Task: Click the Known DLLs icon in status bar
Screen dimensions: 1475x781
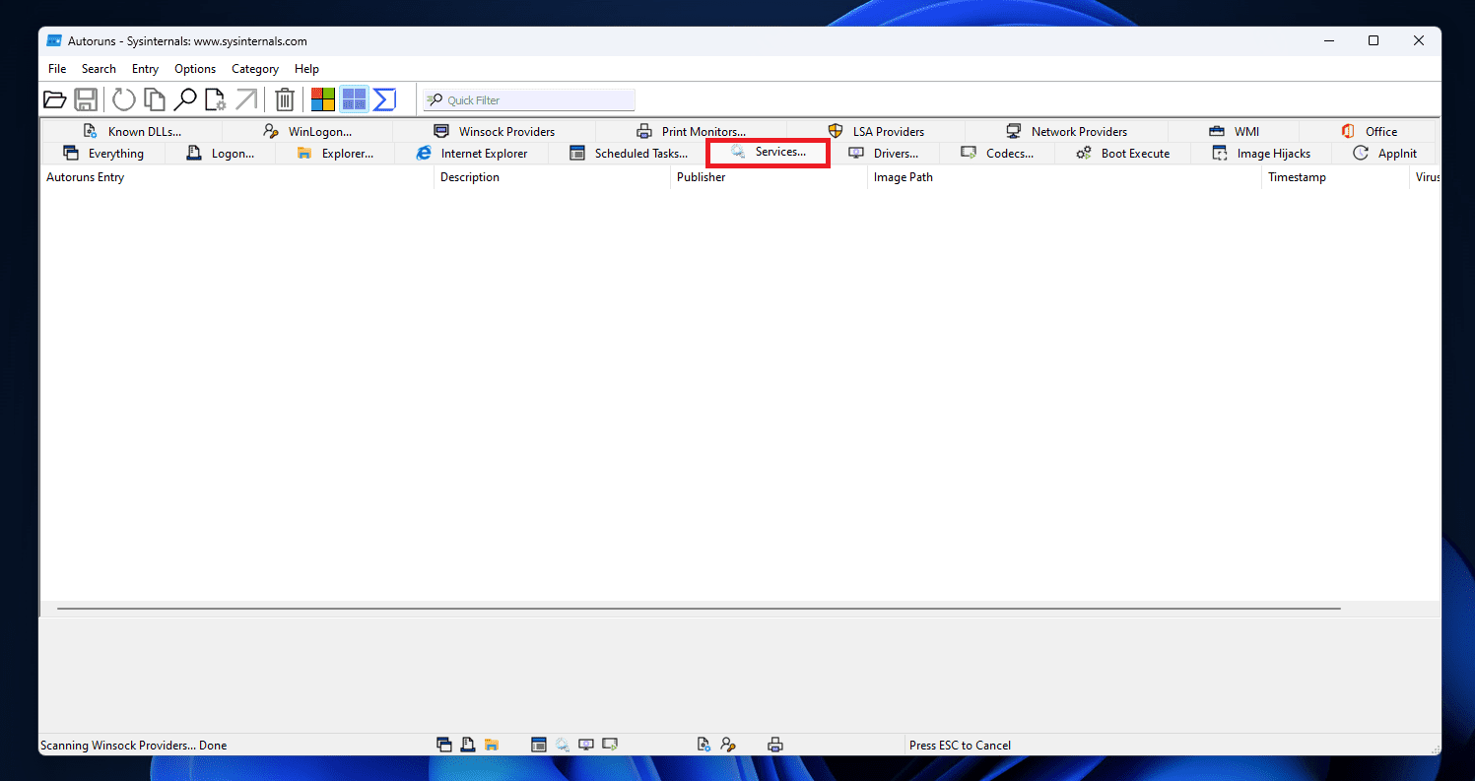Action: click(704, 745)
